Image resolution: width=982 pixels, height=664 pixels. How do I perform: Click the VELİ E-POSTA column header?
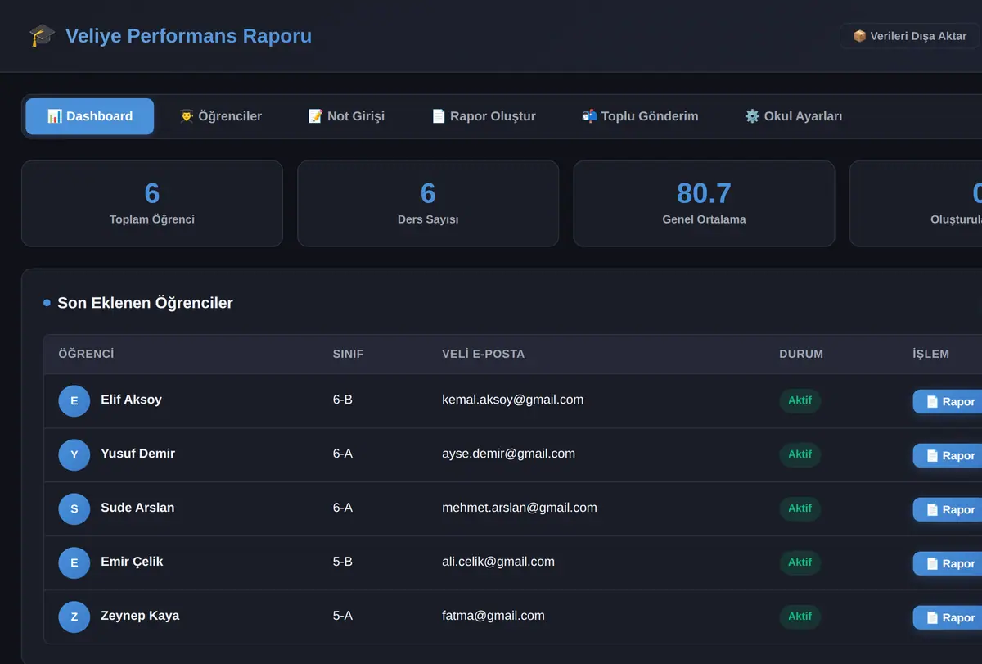pyautogui.click(x=483, y=355)
